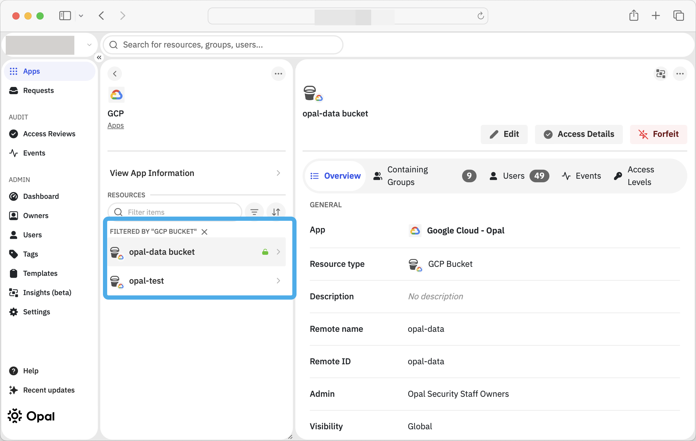This screenshot has width=696, height=441.
Task: Open the resource filter options icon
Action: [x=254, y=212]
